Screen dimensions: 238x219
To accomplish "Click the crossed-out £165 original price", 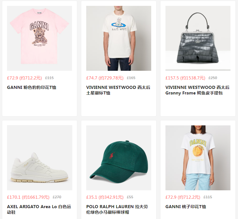I will point(131,78).
